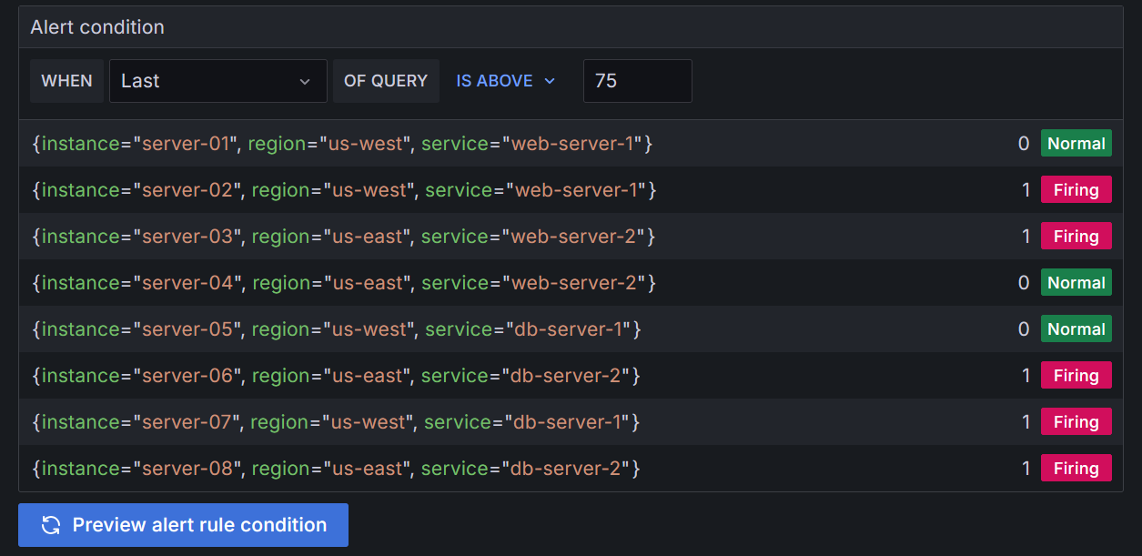Click the value 1 next to server-02
This screenshot has height=556, width=1142.
point(1025,189)
